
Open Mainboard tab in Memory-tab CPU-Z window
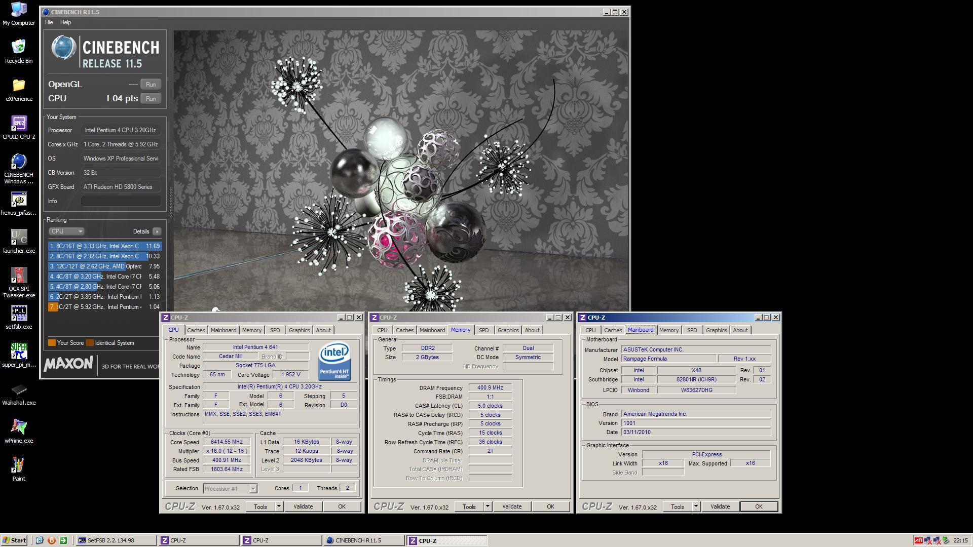[x=432, y=330]
